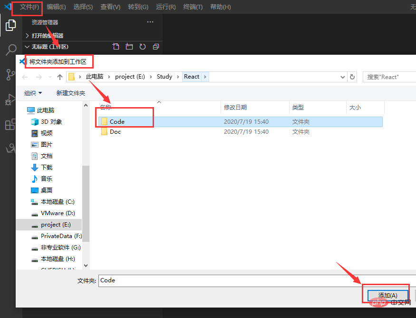Select 此电脑 in the breadcrumb path
This screenshot has width=416, height=318.
(95, 77)
